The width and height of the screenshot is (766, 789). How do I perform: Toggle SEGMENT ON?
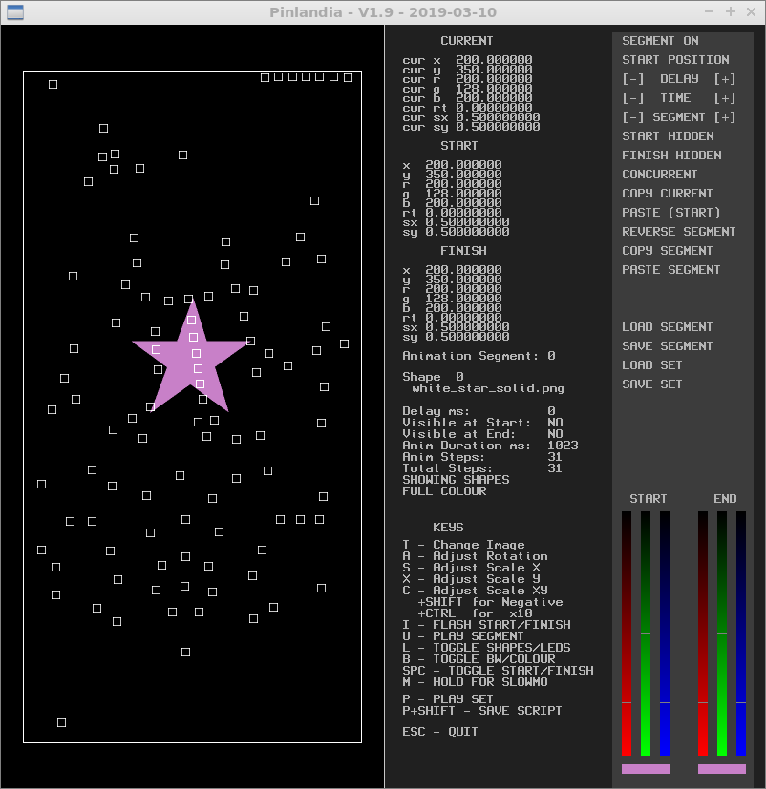tap(660, 41)
